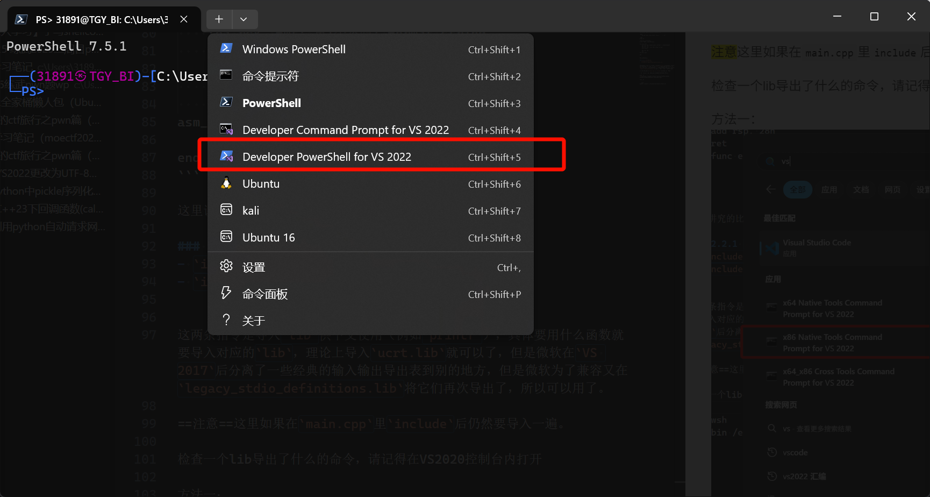Click x64_x86 Cross Tools Command Prompt result
This screenshot has height=497, width=930.
(844, 377)
